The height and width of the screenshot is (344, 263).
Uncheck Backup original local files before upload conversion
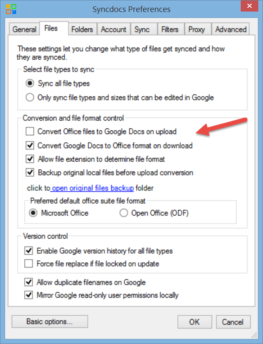(x=109, y=173)
